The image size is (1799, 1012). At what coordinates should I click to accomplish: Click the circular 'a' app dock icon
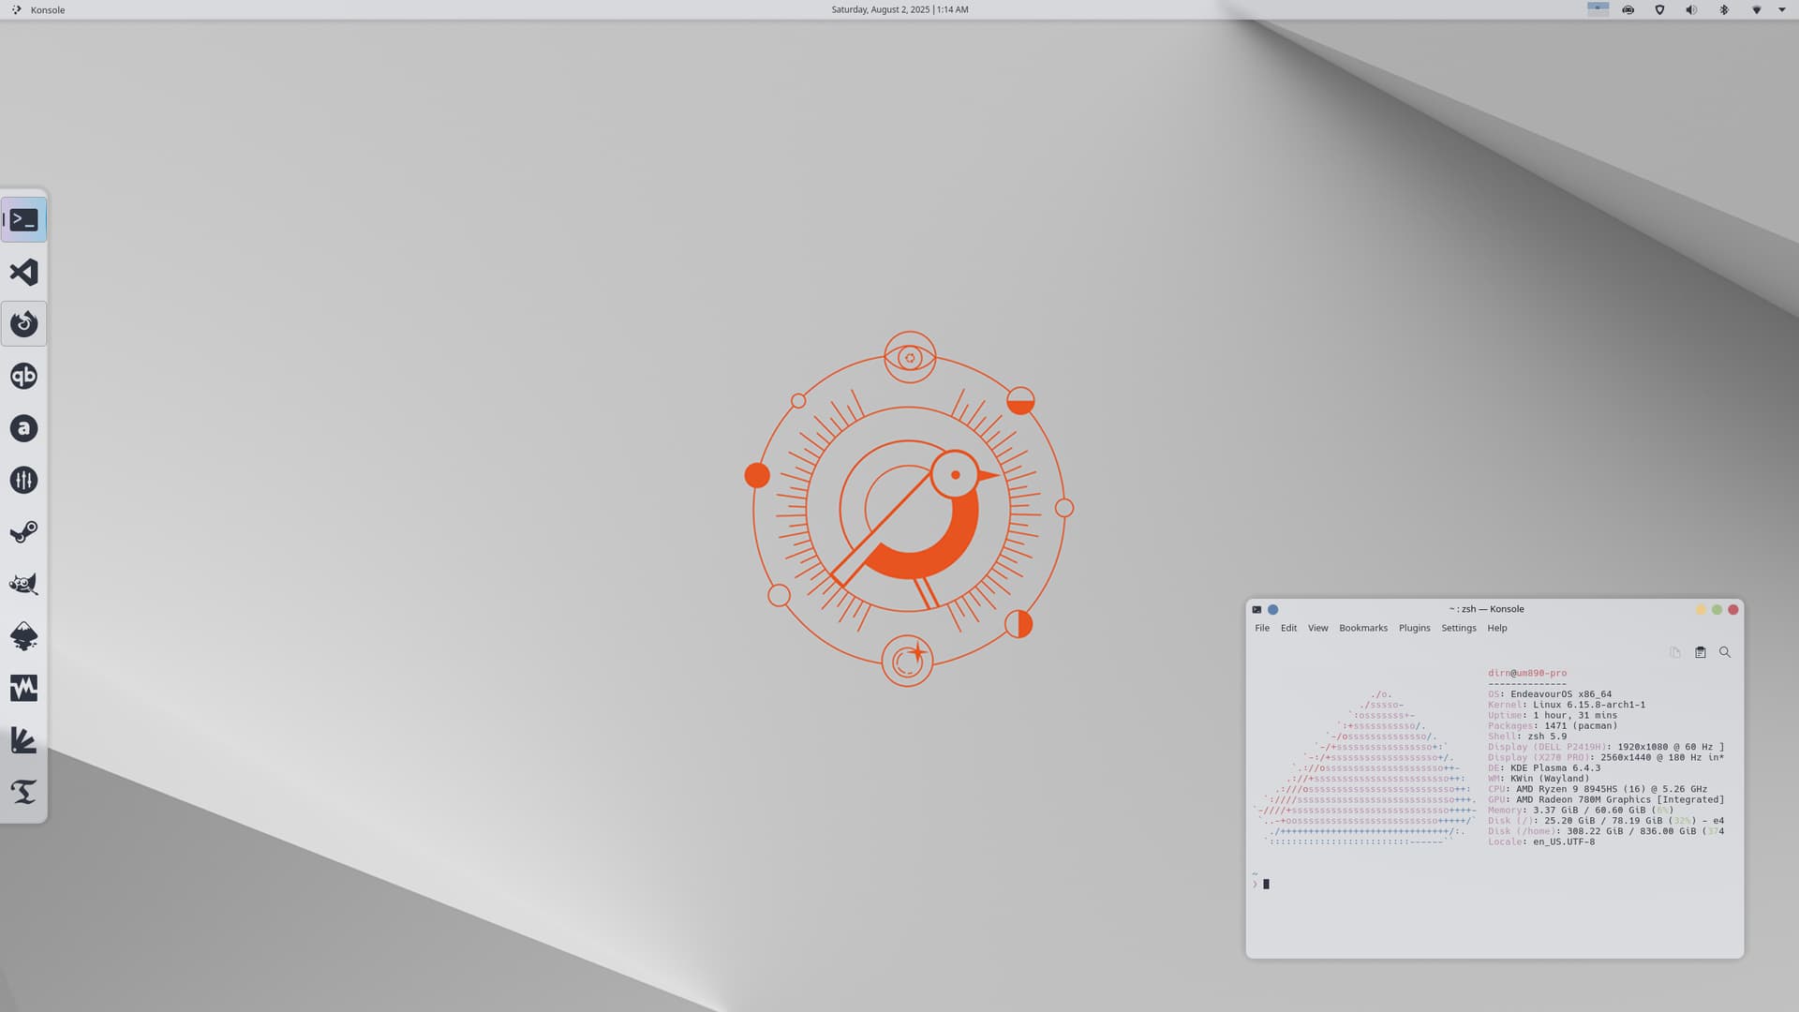[x=23, y=428]
